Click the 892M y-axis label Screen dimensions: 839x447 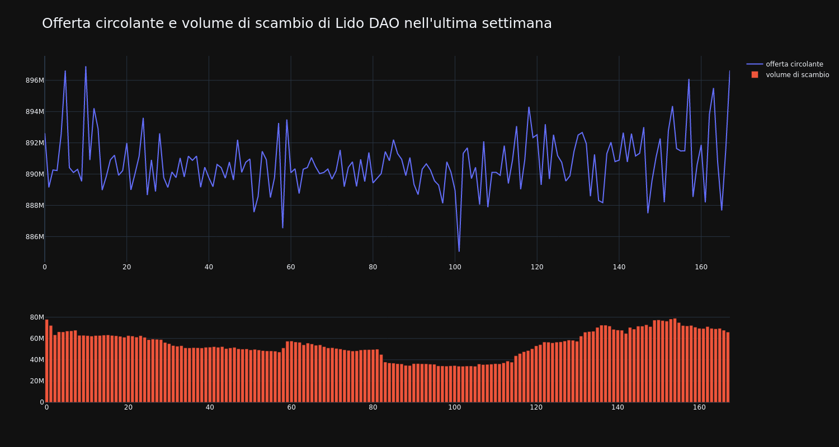(35, 143)
